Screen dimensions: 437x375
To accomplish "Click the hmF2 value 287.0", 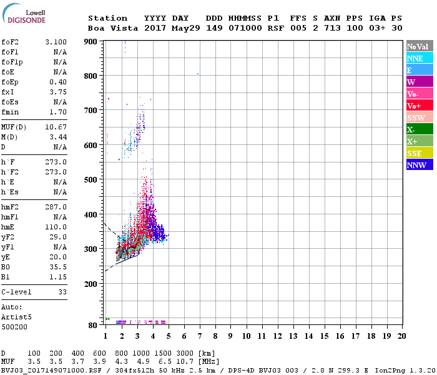I will click(x=56, y=207).
